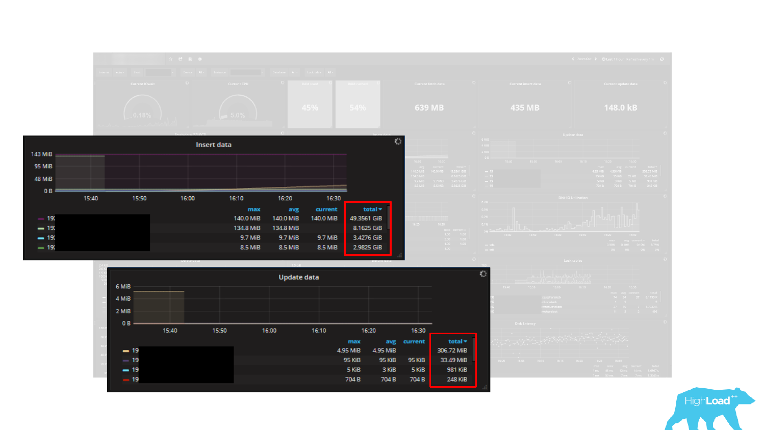Open the Last 1 hour time picker

point(613,59)
